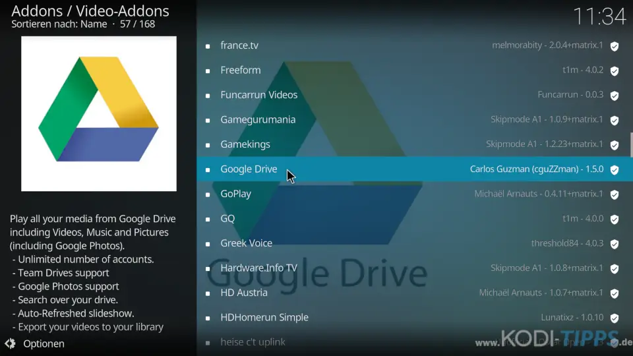Click the verified shield icon for GQ
Screen dimensions: 633x356
point(615,219)
